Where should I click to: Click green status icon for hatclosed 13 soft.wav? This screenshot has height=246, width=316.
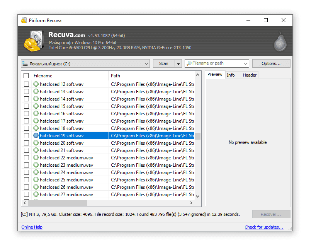click(x=36, y=91)
